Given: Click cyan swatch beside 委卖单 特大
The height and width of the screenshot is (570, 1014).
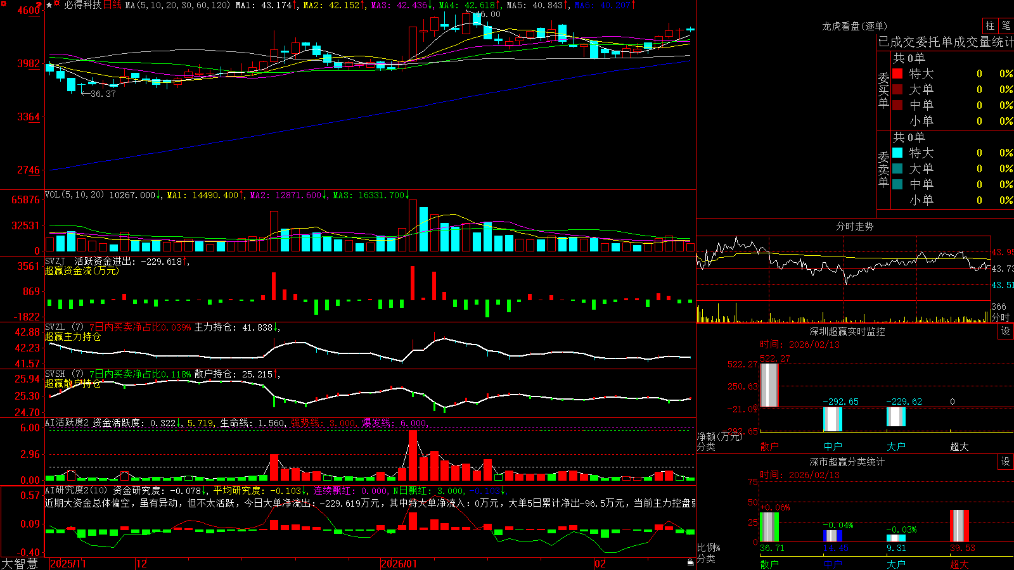Looking at the screenshot, I should (x=897, y=153).
